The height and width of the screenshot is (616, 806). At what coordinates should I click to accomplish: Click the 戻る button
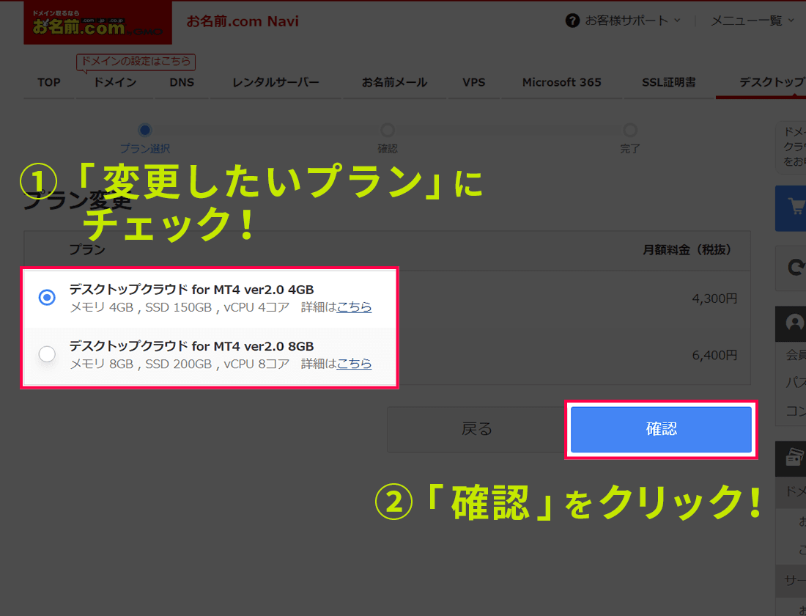click(x=476, y=429)
